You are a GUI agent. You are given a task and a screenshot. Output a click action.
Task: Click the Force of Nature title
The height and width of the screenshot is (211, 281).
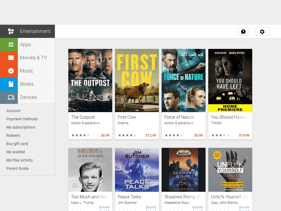(x=179, y=117)
